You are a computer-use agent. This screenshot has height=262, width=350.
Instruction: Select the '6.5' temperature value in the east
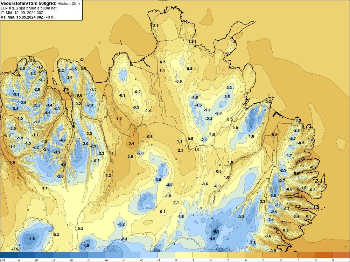300,197
